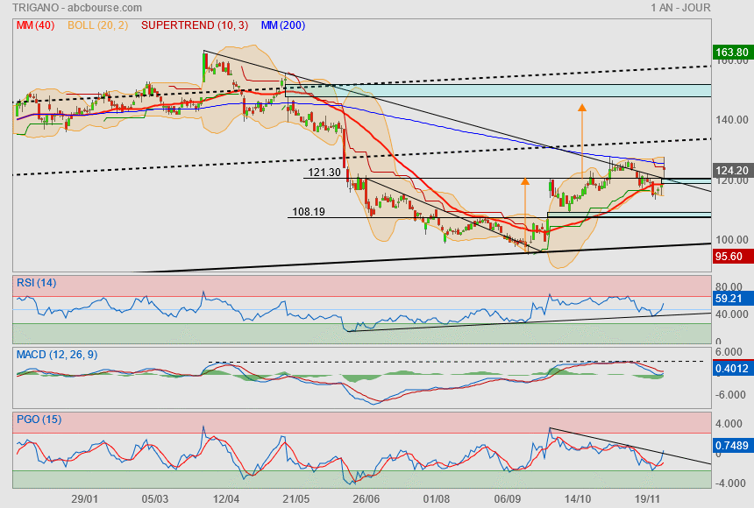Click the 01/08 date label
The width and height of the screenshot is (754, 508).
point(436,499)
